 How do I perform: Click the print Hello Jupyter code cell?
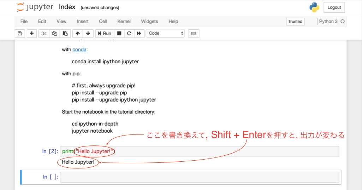pyautogui.click(x=200, y=151)
